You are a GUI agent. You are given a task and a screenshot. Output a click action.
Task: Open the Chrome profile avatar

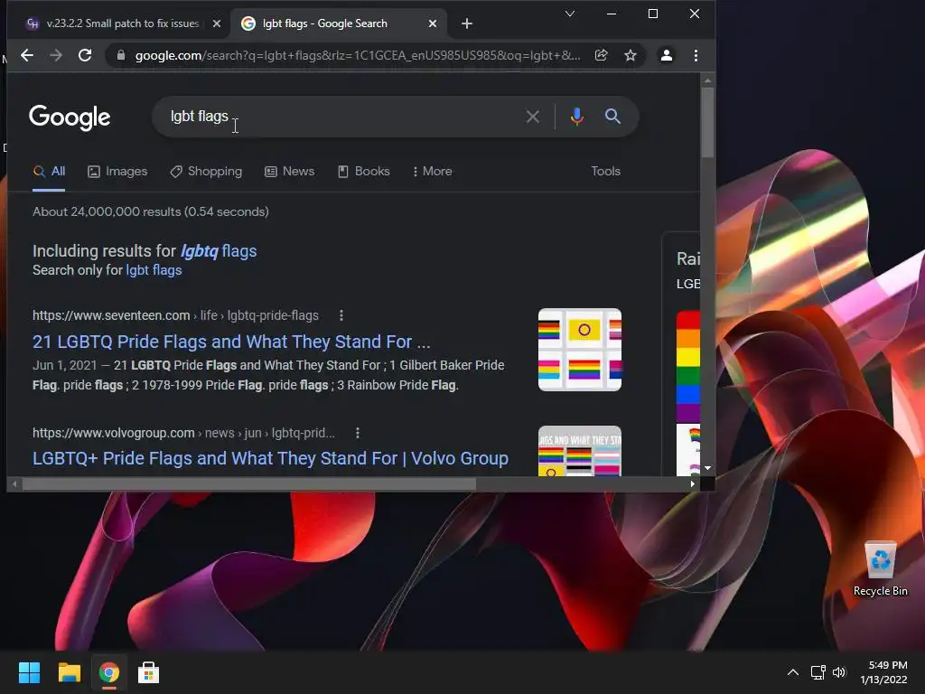click(667, 55)
